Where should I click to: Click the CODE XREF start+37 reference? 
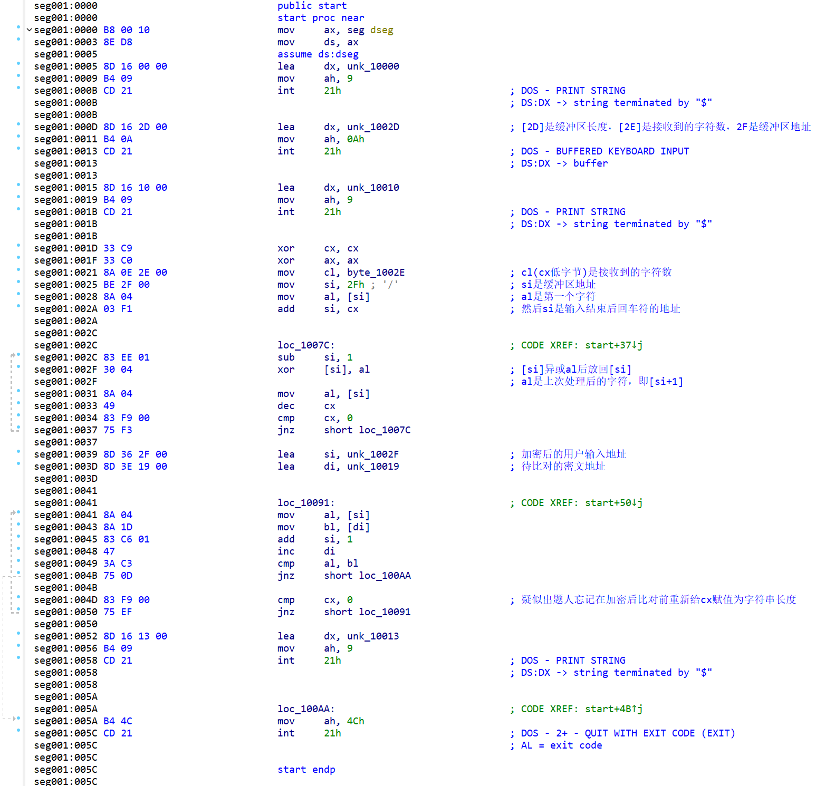[x=613, y=345]
